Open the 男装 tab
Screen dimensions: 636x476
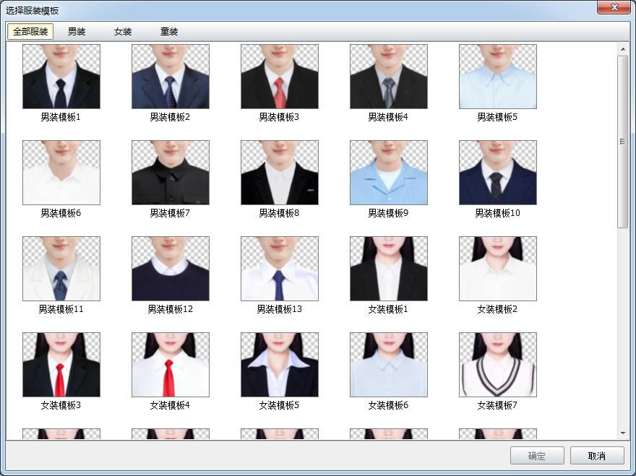click(77, 32)
